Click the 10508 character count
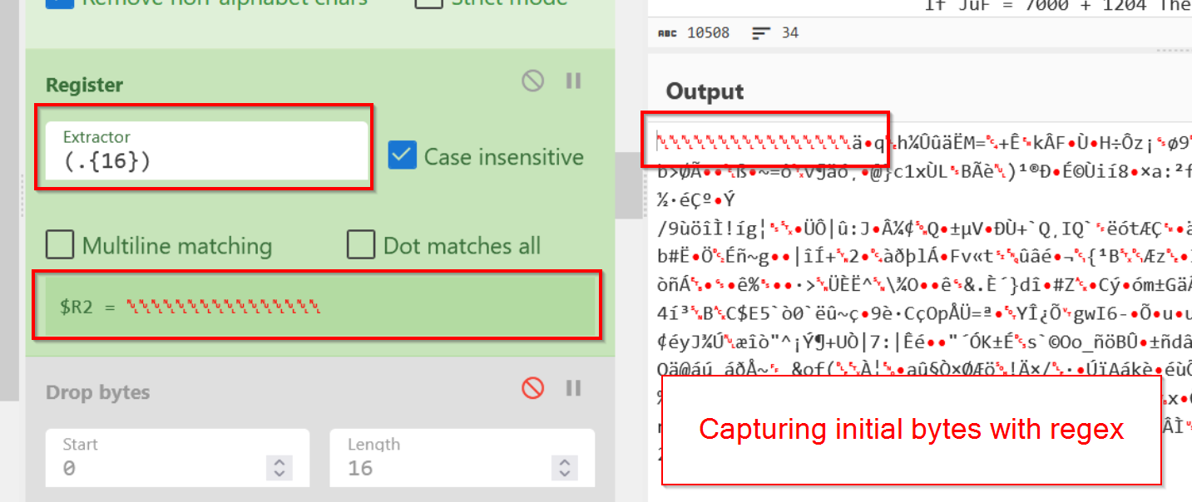This screenshot has width=1192, height=502. click(x=708, y=33)
